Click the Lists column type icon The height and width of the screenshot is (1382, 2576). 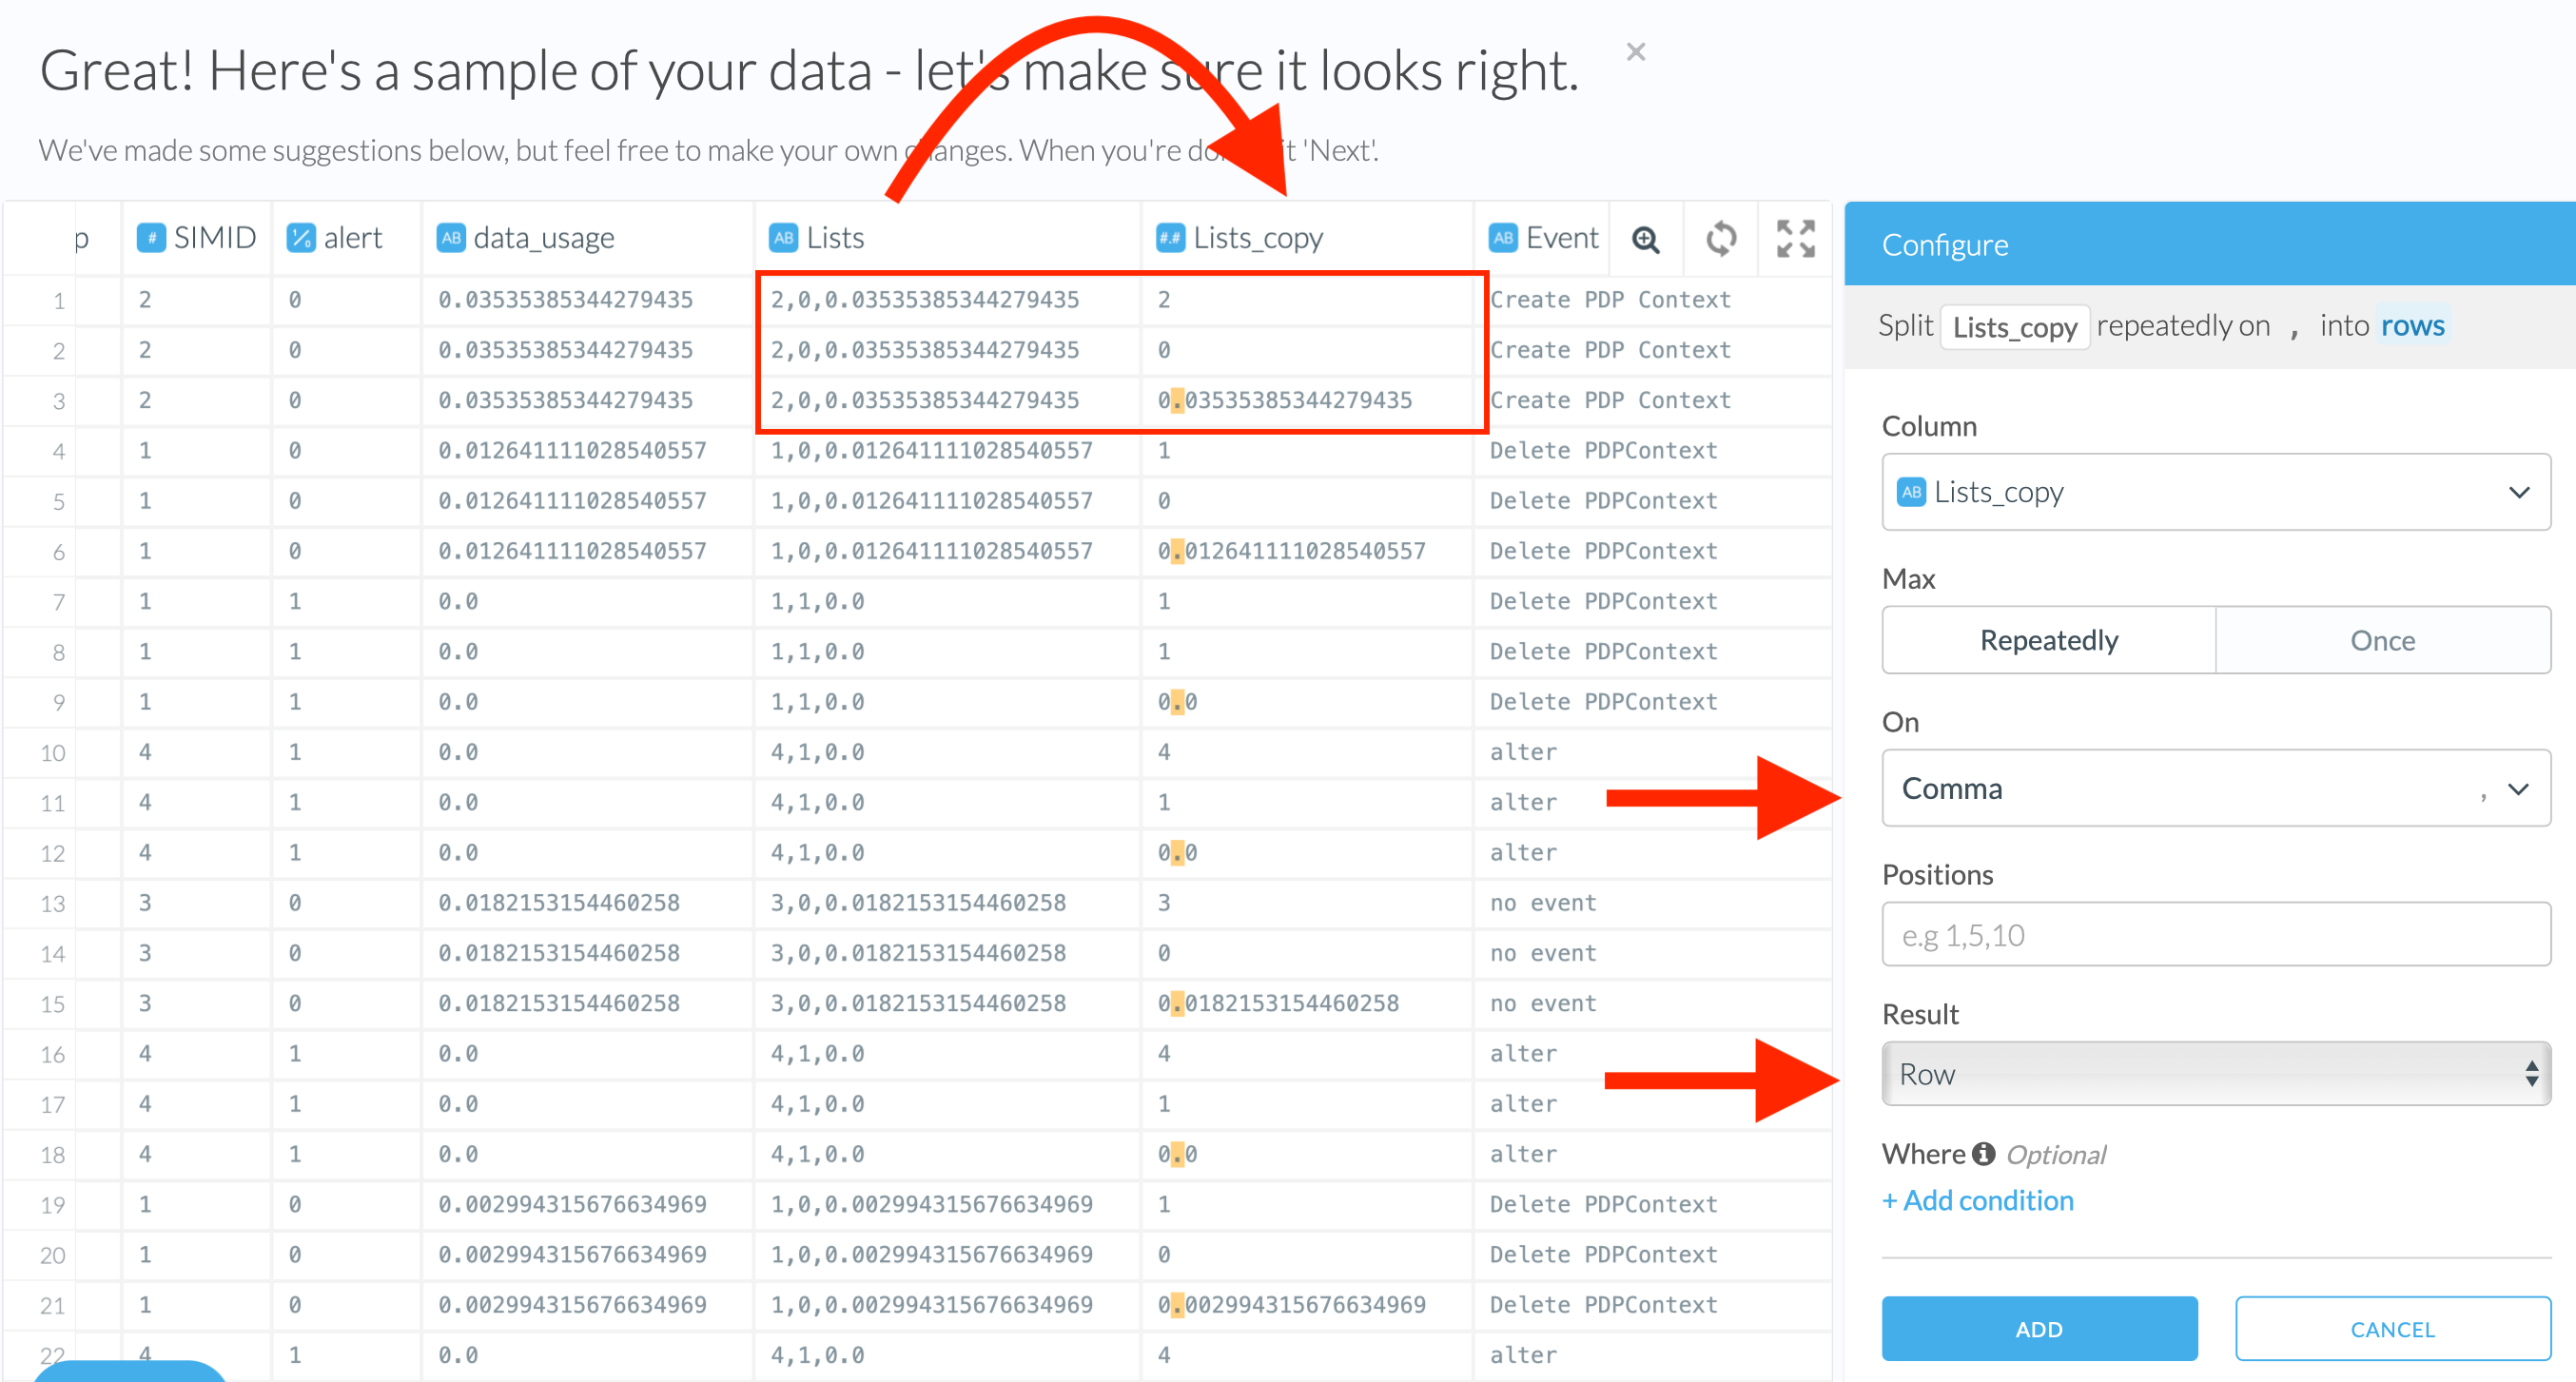pos(784,238)
